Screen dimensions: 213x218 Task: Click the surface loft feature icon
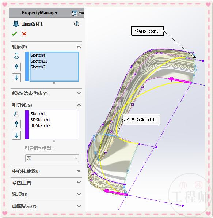[16, 24]
